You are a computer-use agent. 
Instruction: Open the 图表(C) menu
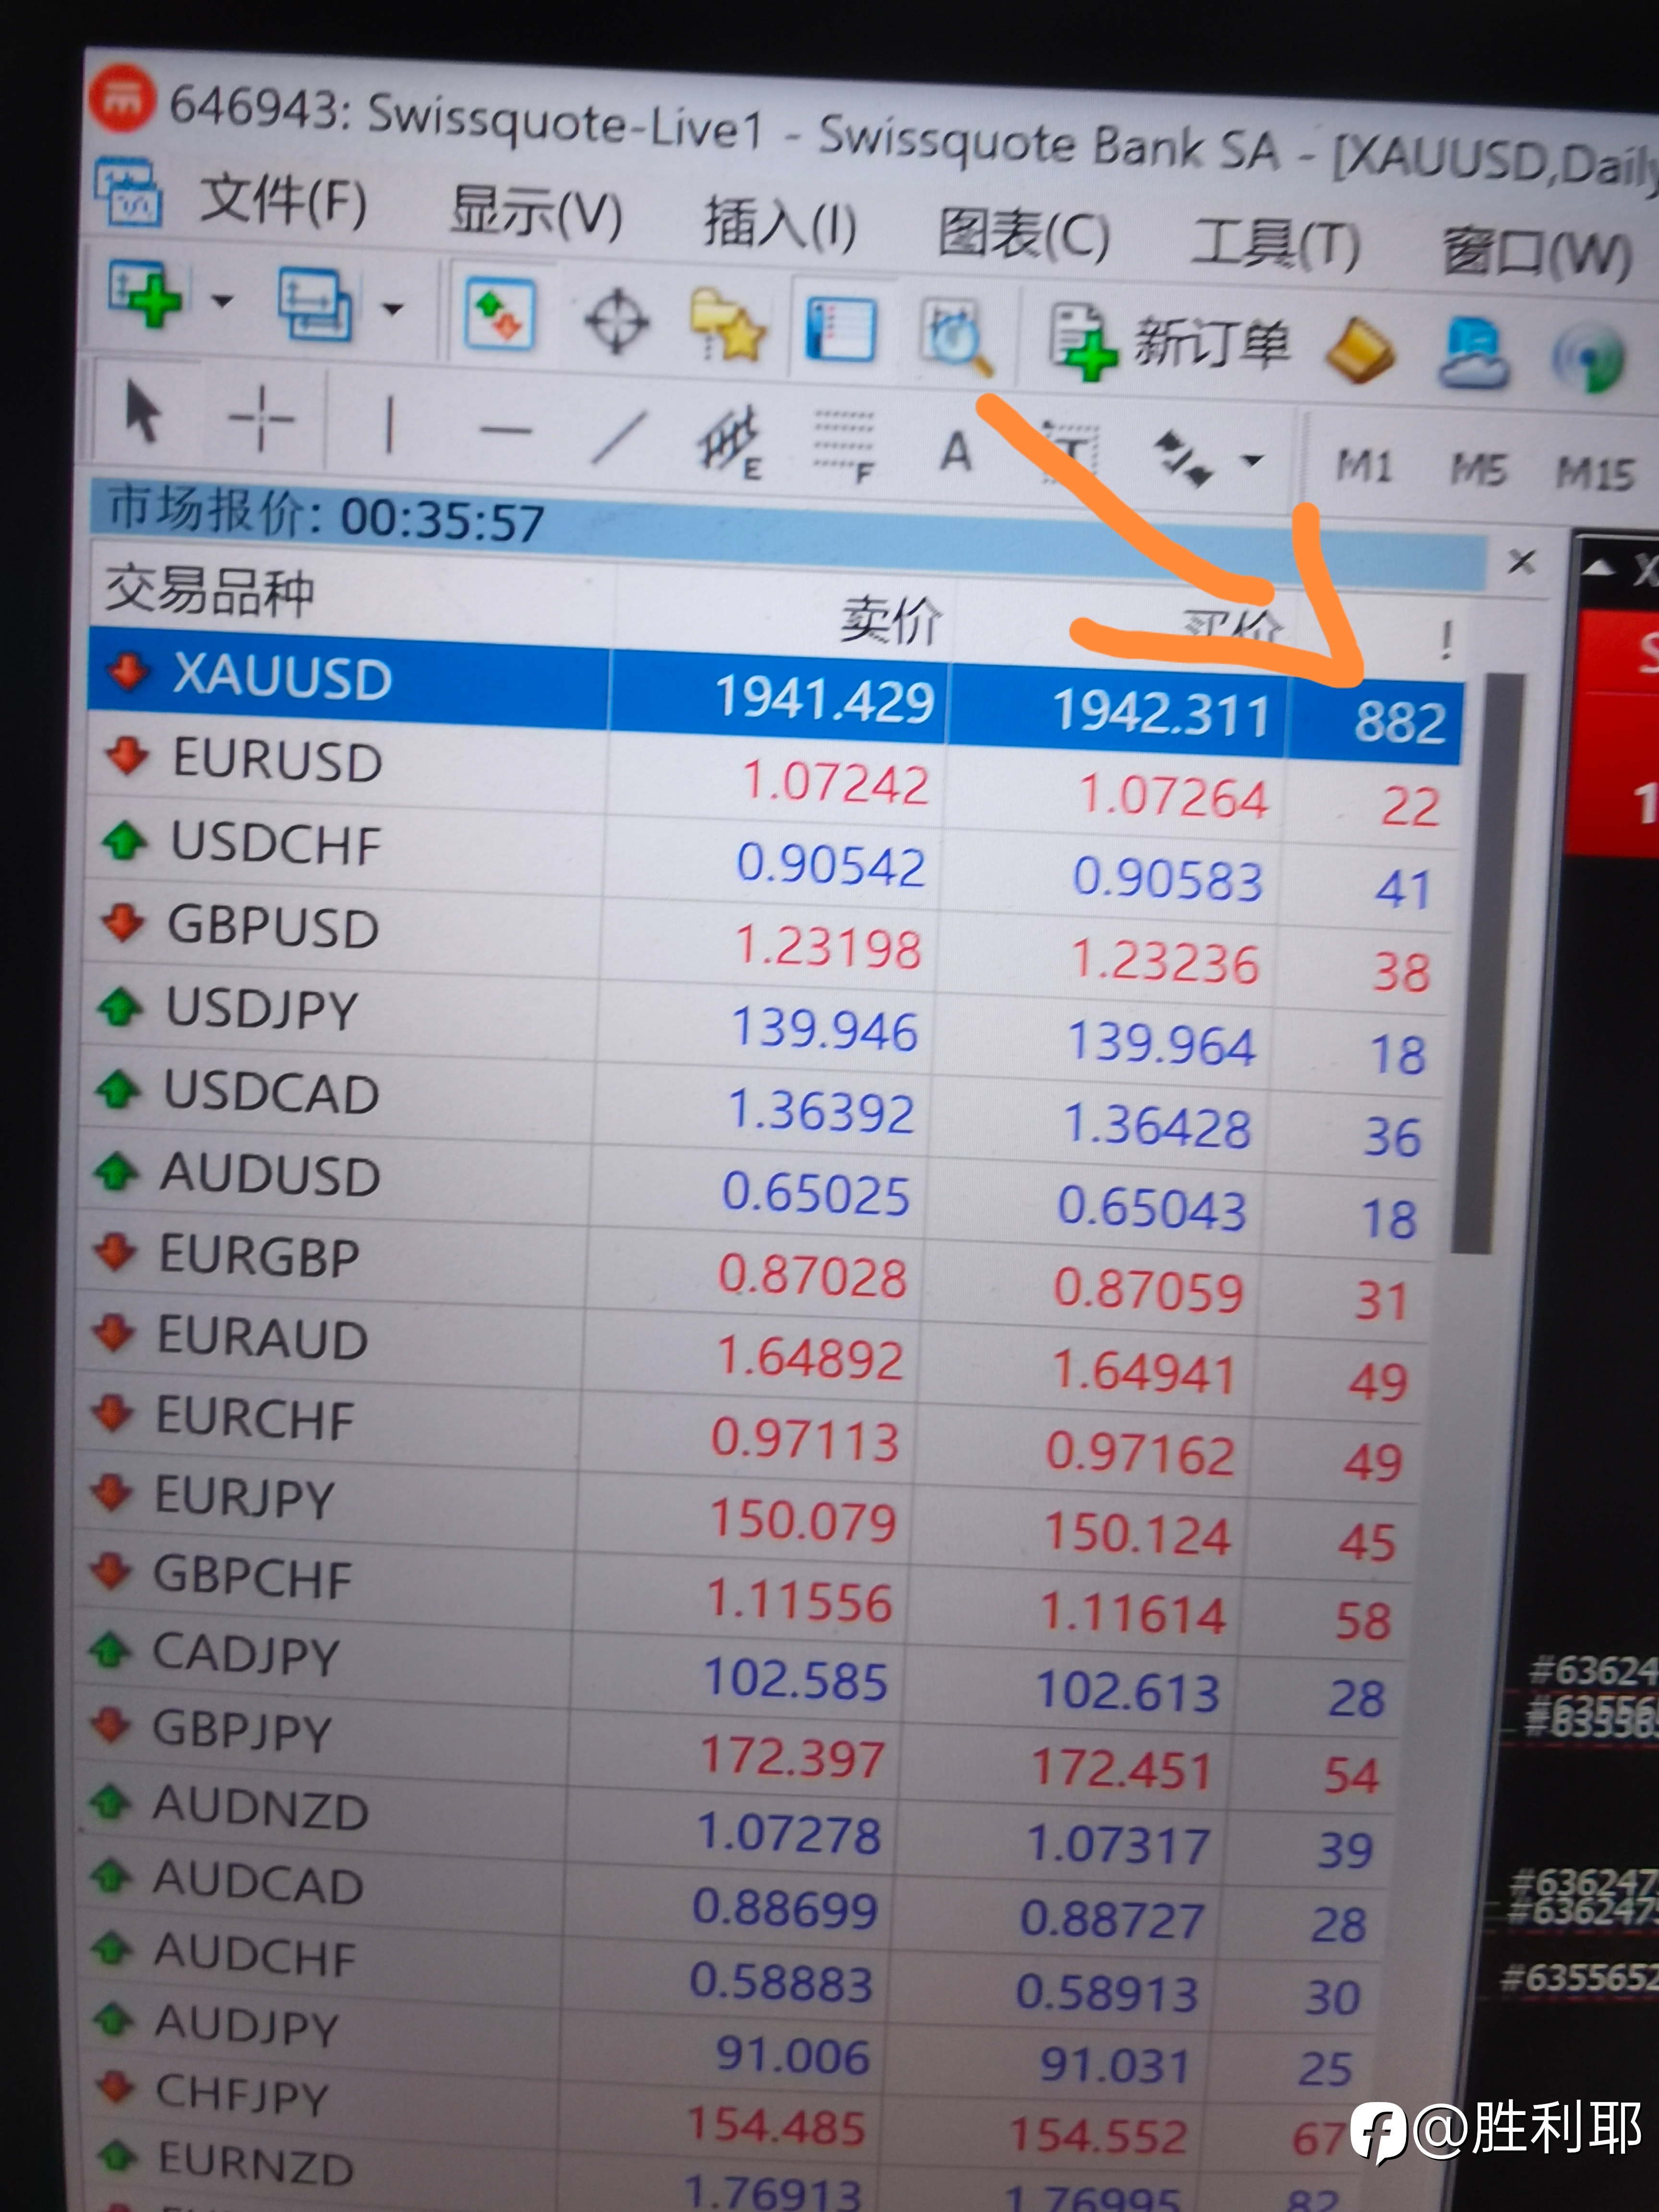pos(1024,236)
